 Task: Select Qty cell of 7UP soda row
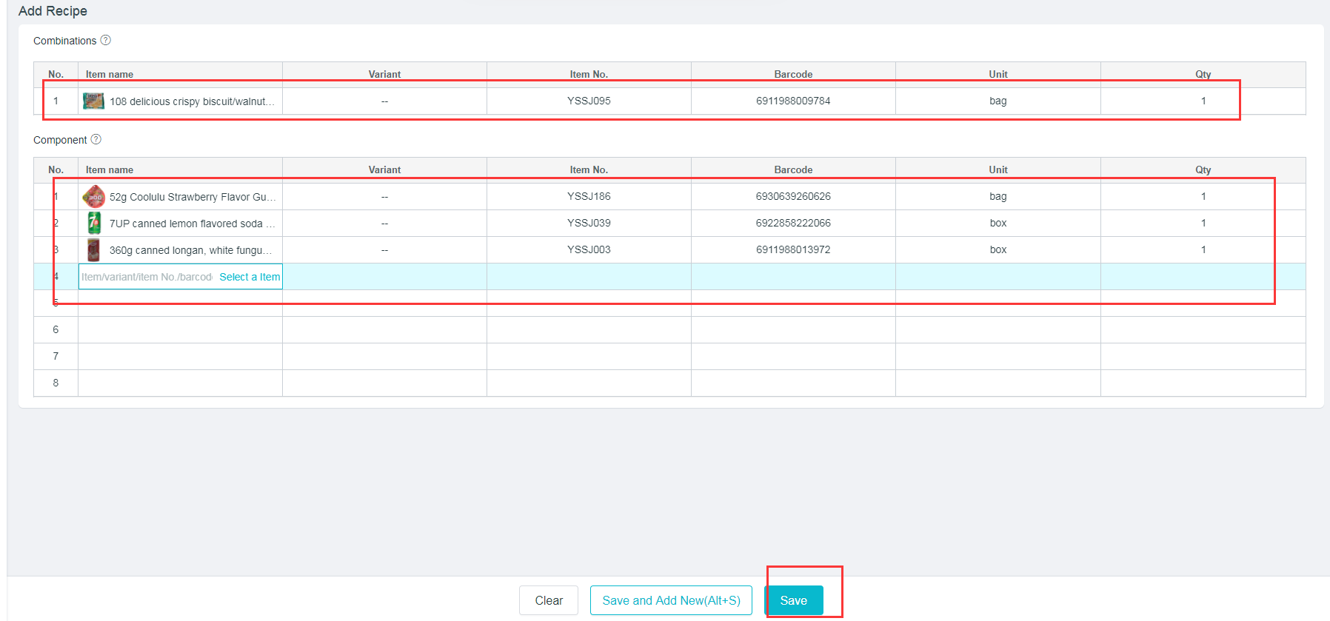tap(1203, 223)
